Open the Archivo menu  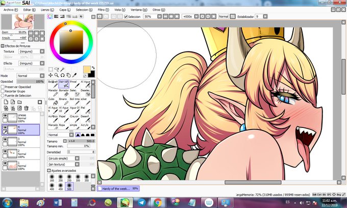tap(10, 10)
